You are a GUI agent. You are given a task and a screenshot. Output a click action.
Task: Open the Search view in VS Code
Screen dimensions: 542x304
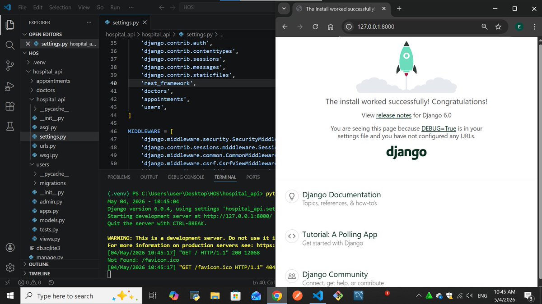click(x=10, y=45)
